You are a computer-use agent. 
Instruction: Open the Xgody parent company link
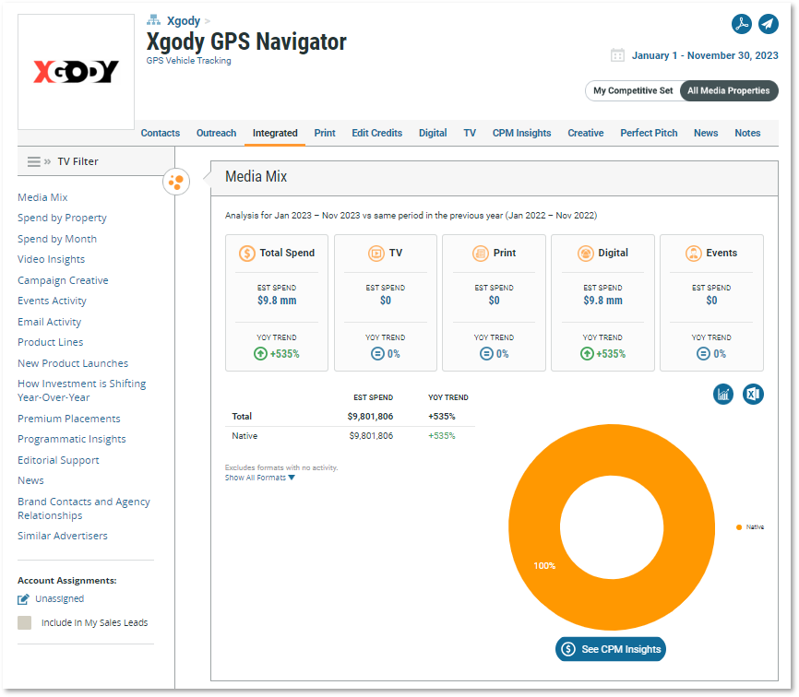point(184,21)
